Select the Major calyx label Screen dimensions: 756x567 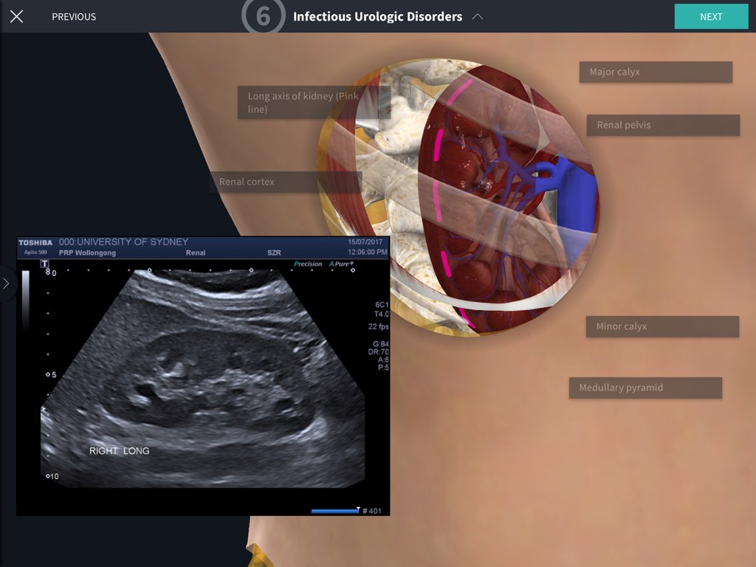tap(655, 72)
